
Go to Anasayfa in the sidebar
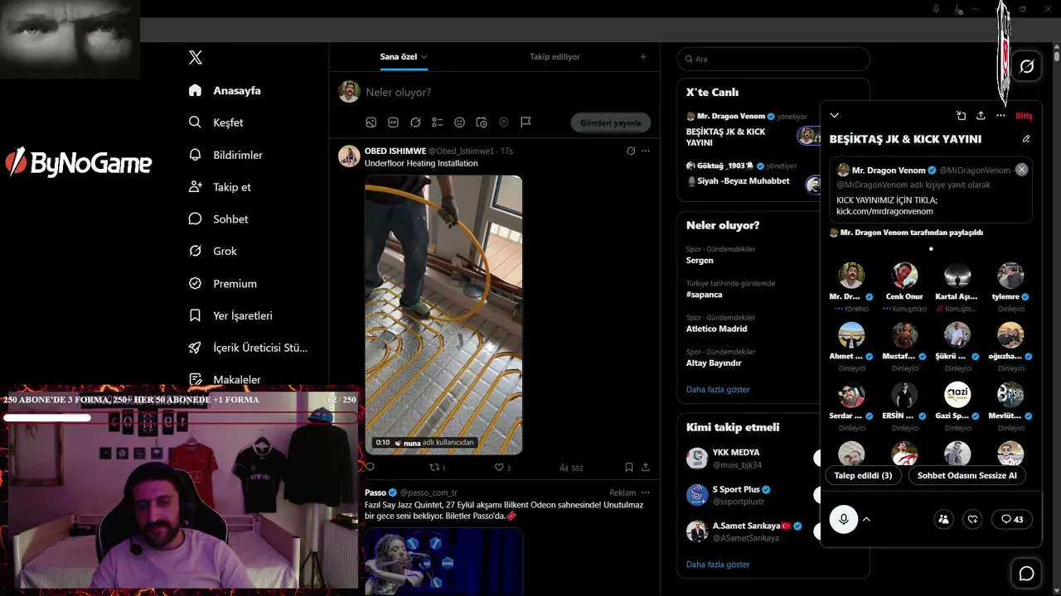(225, 90)
